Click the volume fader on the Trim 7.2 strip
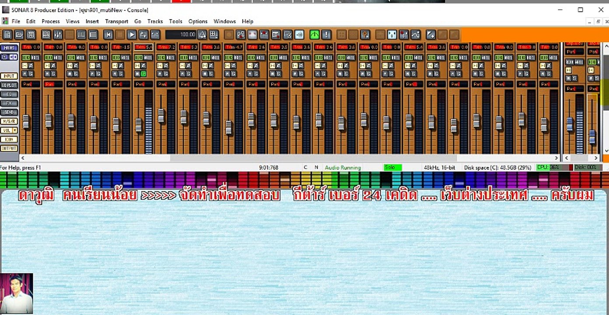The width and height of the screenshot is (609, 315). (161, 115)
